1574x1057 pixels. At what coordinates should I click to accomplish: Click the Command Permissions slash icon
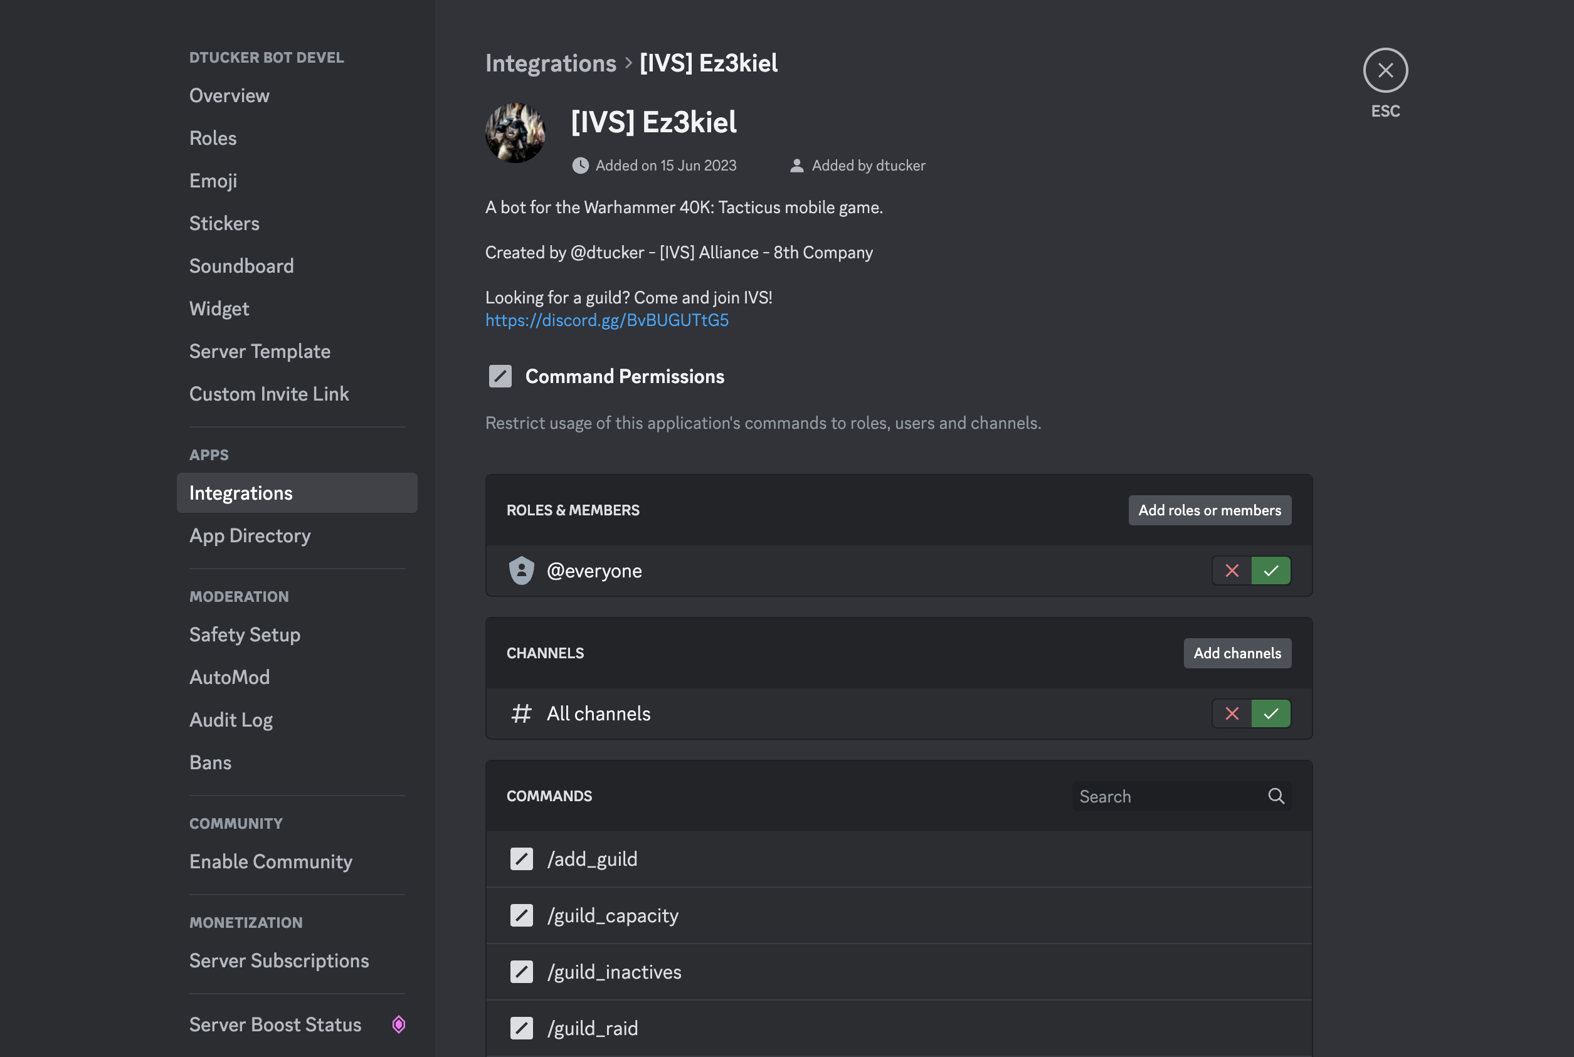(500, 376)
